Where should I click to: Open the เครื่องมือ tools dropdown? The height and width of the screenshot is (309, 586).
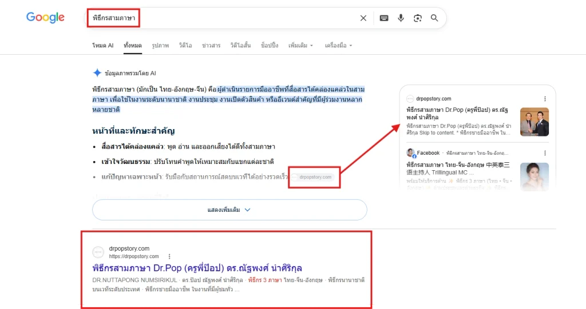coord(338,46)
